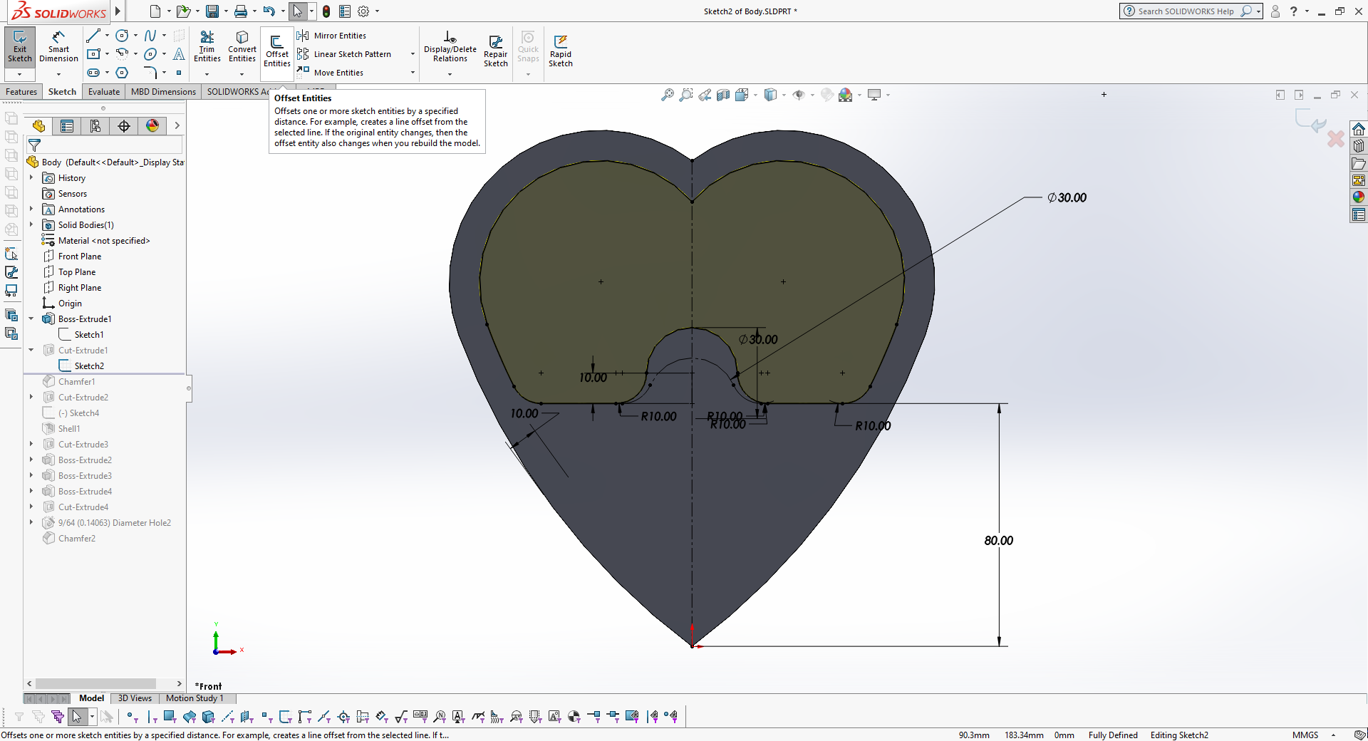Switch to the Features tab

pos(21,92)
